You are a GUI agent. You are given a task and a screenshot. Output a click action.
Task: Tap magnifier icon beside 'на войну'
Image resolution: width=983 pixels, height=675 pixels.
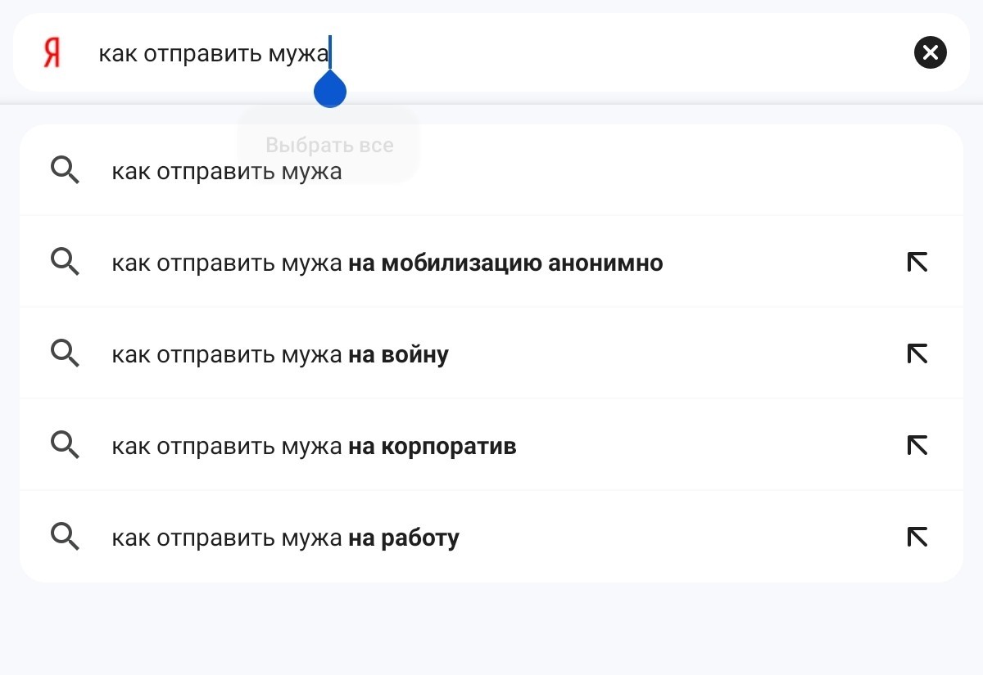tap(66, 353)
